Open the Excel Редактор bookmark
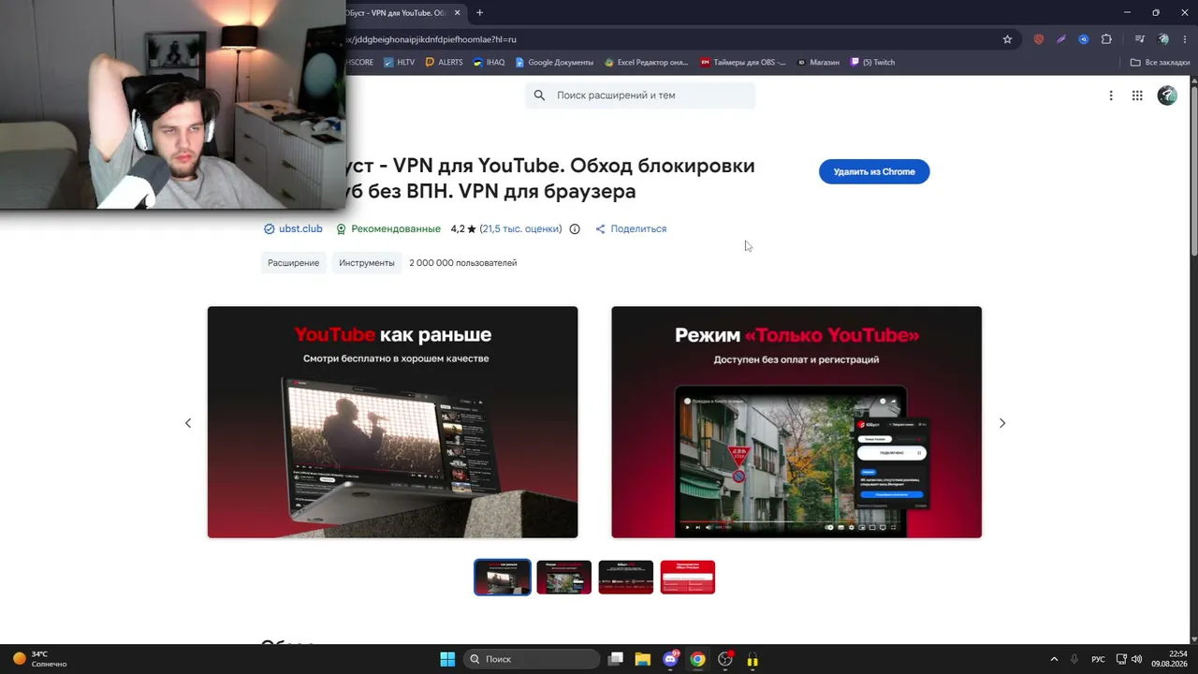 click(x=646, y=63)
